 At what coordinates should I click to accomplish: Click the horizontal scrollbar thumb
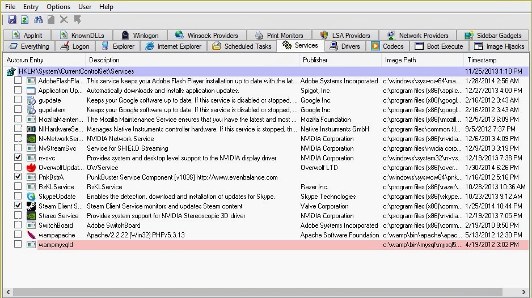pyautogui.click(x=257, y=292)
